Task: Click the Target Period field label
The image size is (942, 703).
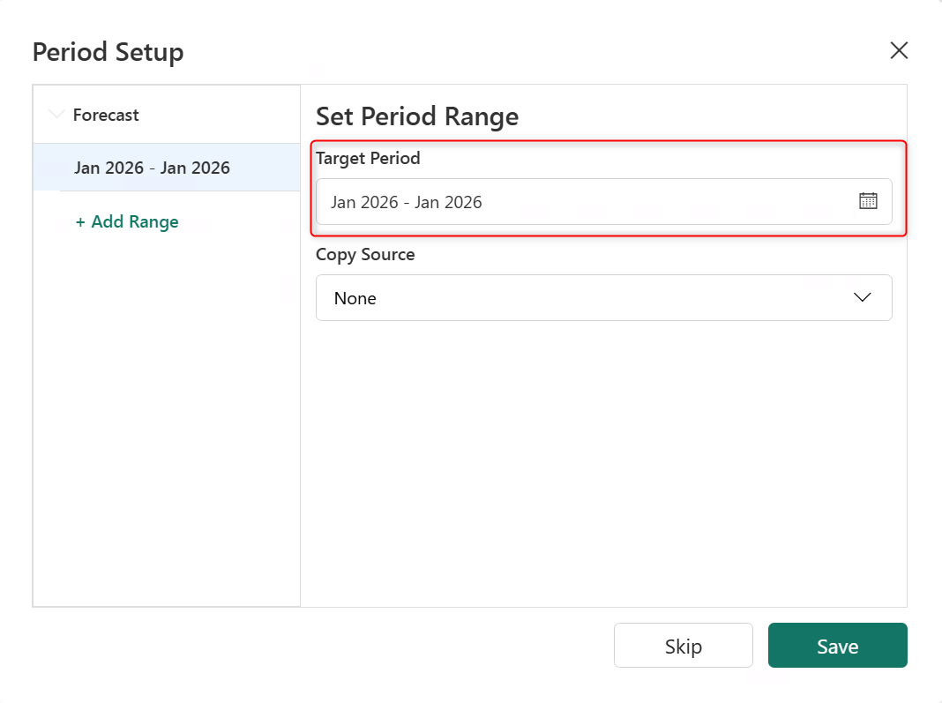Action: point(368,159)
